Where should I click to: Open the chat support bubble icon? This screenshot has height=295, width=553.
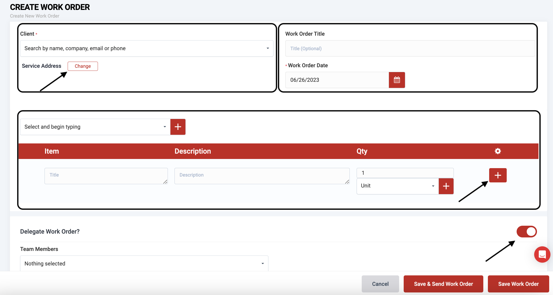click(542, 254)
